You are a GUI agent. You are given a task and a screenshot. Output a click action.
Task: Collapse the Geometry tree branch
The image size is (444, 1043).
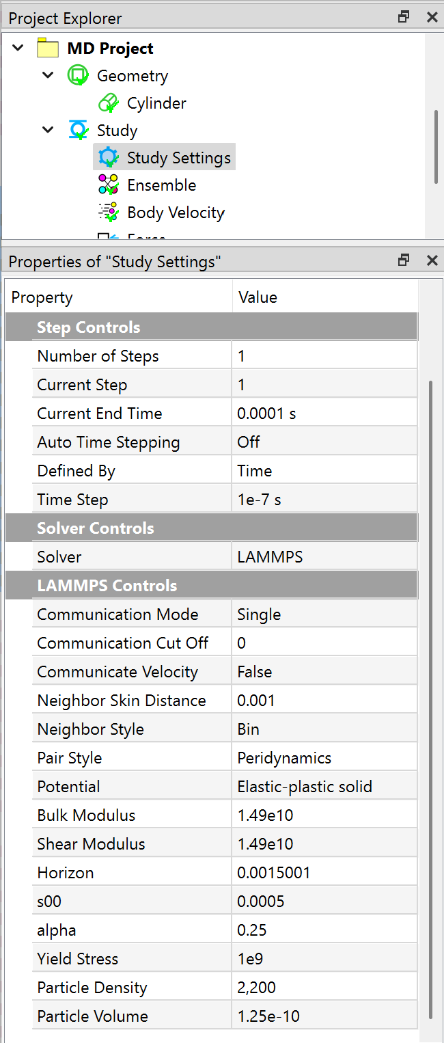(48, 75)
